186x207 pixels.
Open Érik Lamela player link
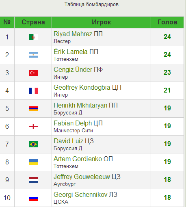click(71, 52)
